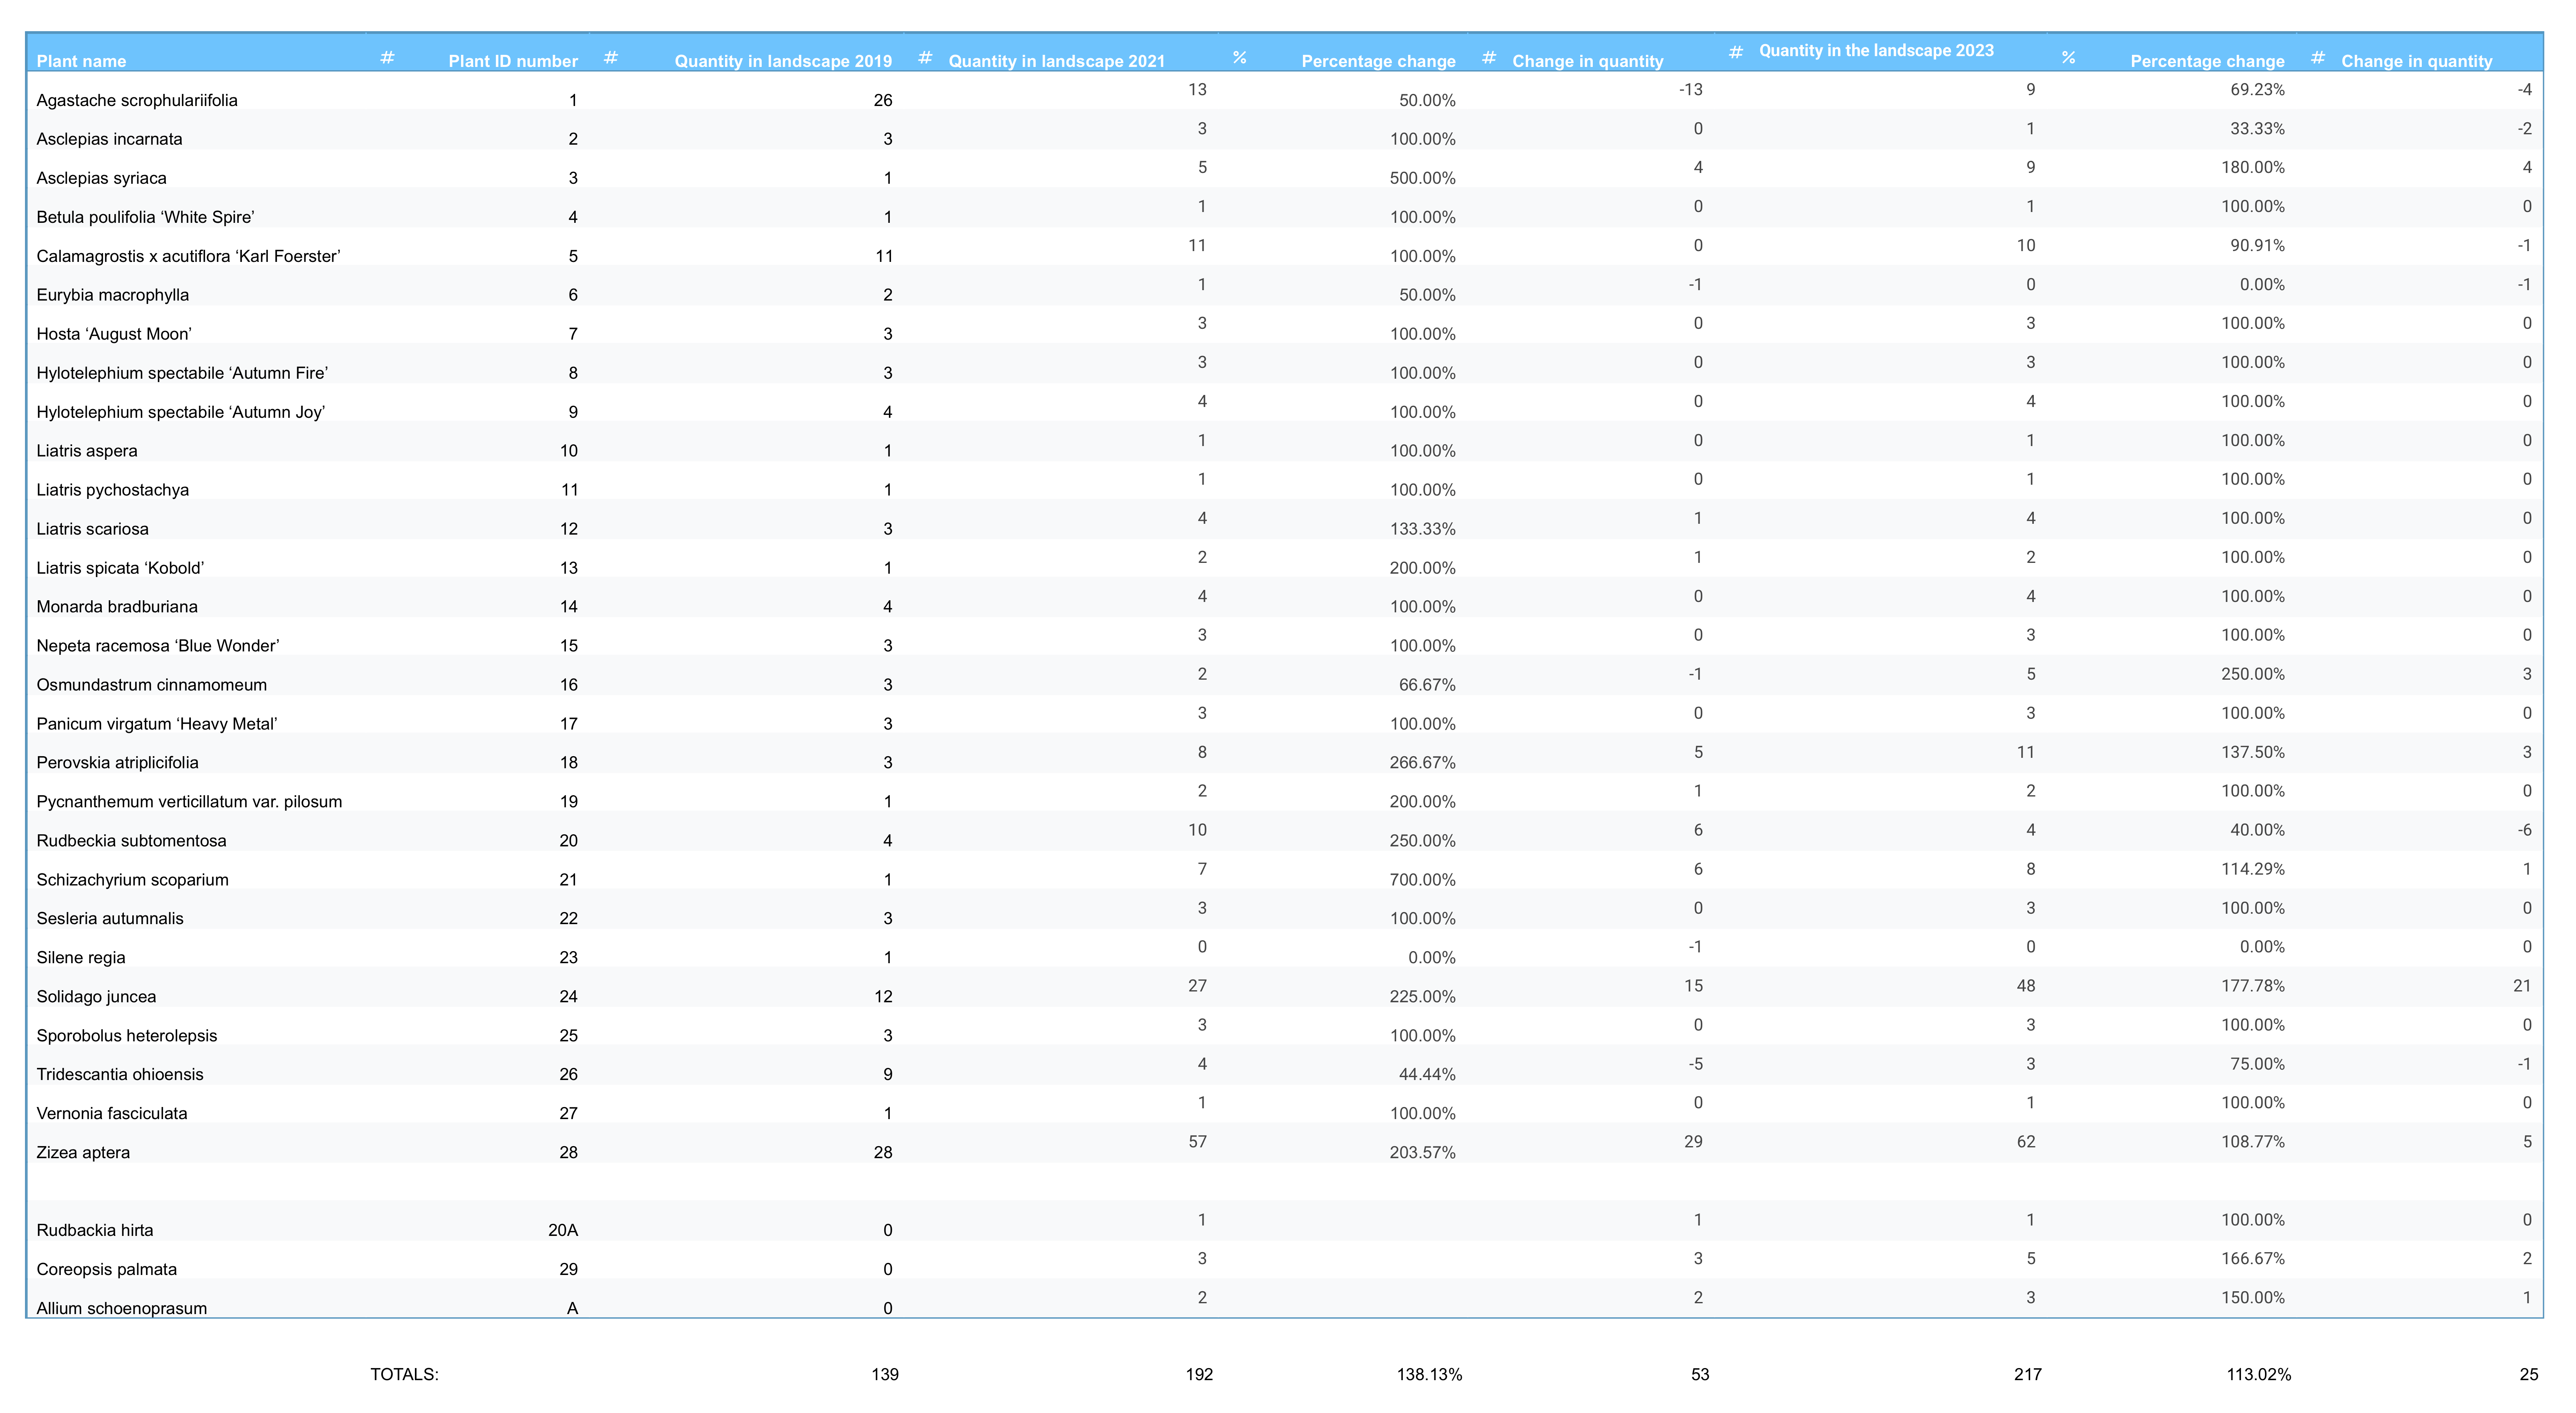The image size is (2576, 1413).
Task: Select the Quantity in landscape 2019 header
Action: [782, 61]
